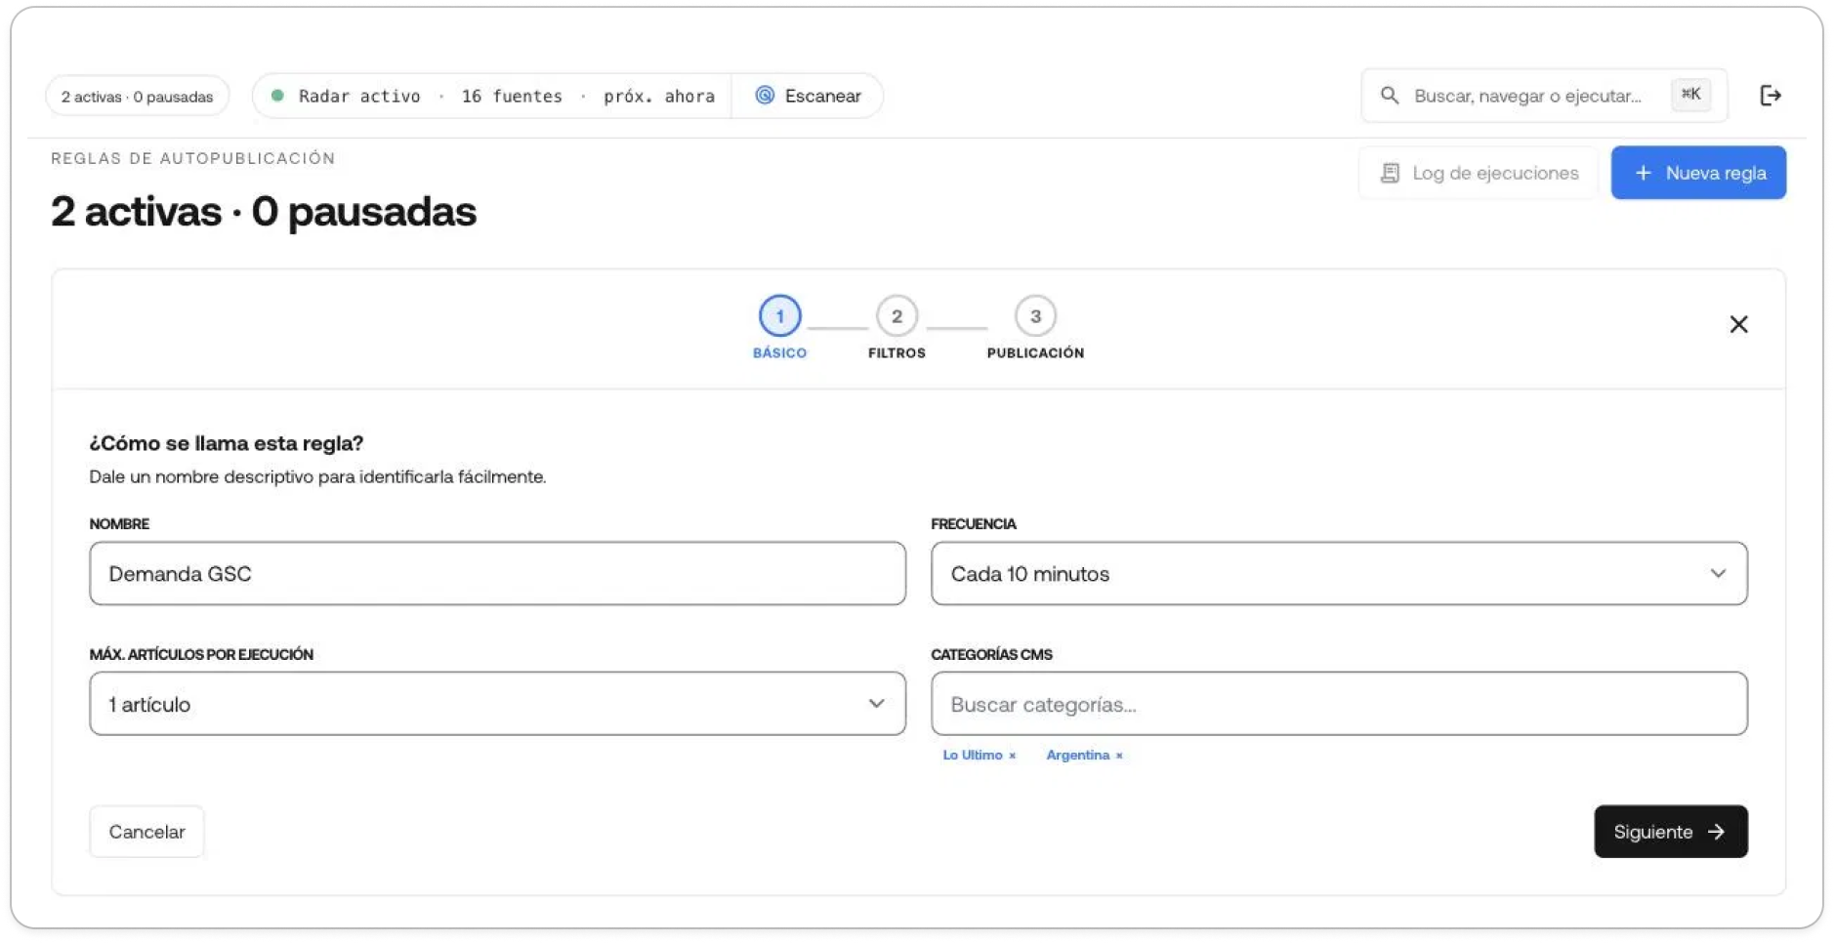Click the chevron of Cada 10 minutos
1834x943 pixels.
click(1718, 574)
